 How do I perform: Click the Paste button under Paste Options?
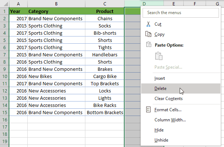[159, 56]
